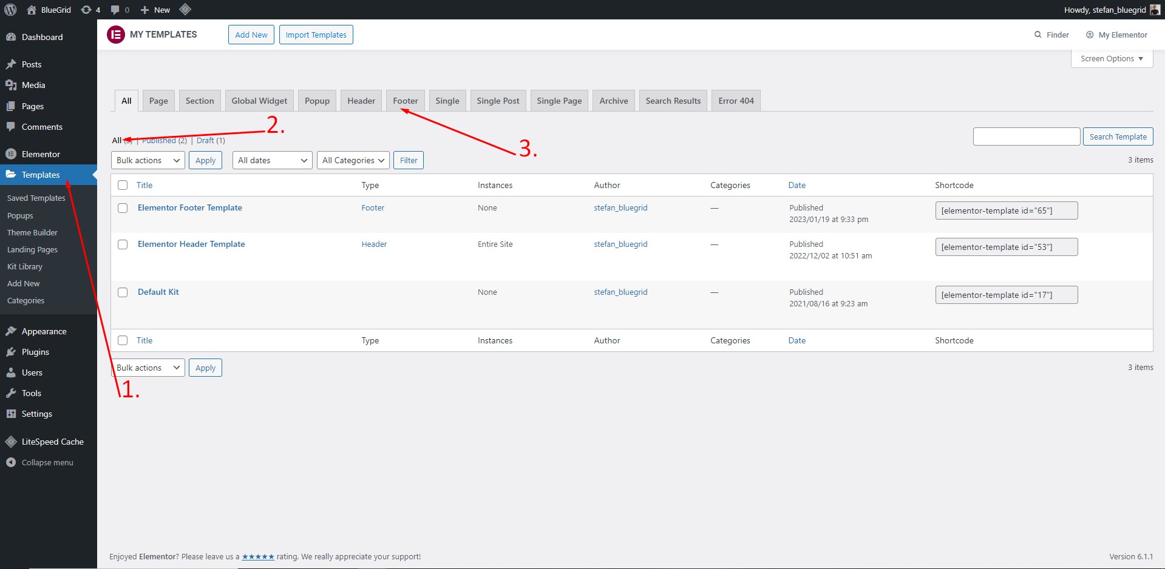Click the LiteSpeed diamond icon in admin bar

[x=185, y=9]
